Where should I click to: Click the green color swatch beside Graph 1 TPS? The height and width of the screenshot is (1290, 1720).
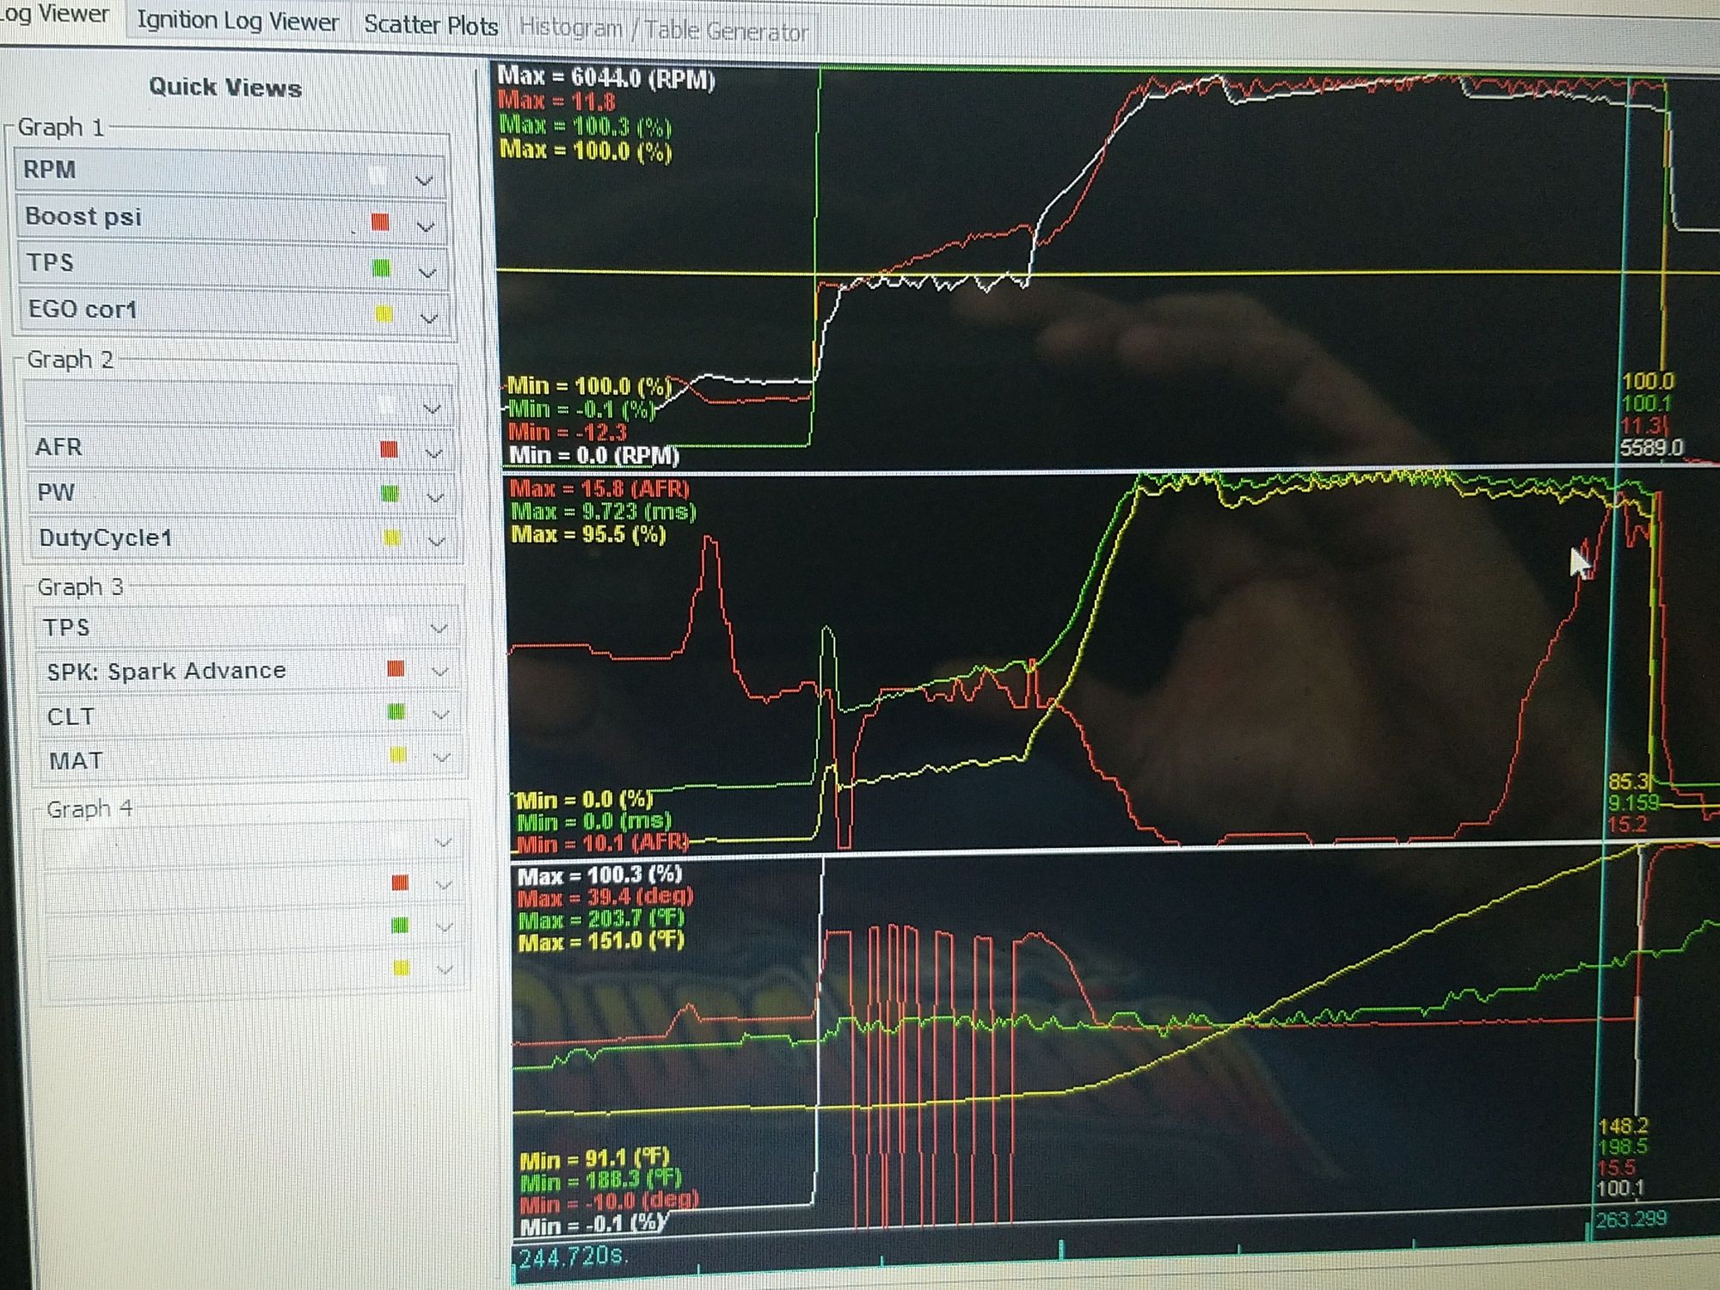[381, 268]
